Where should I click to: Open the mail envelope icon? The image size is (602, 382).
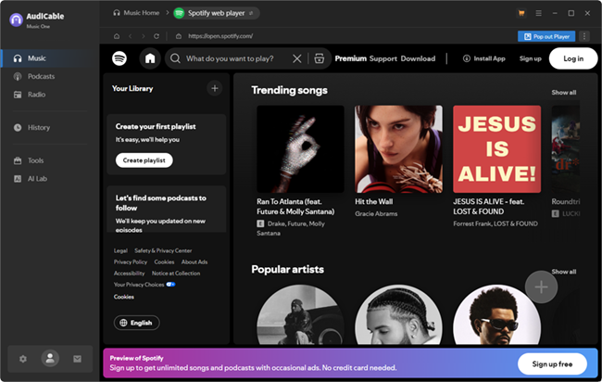pos(77,359)
